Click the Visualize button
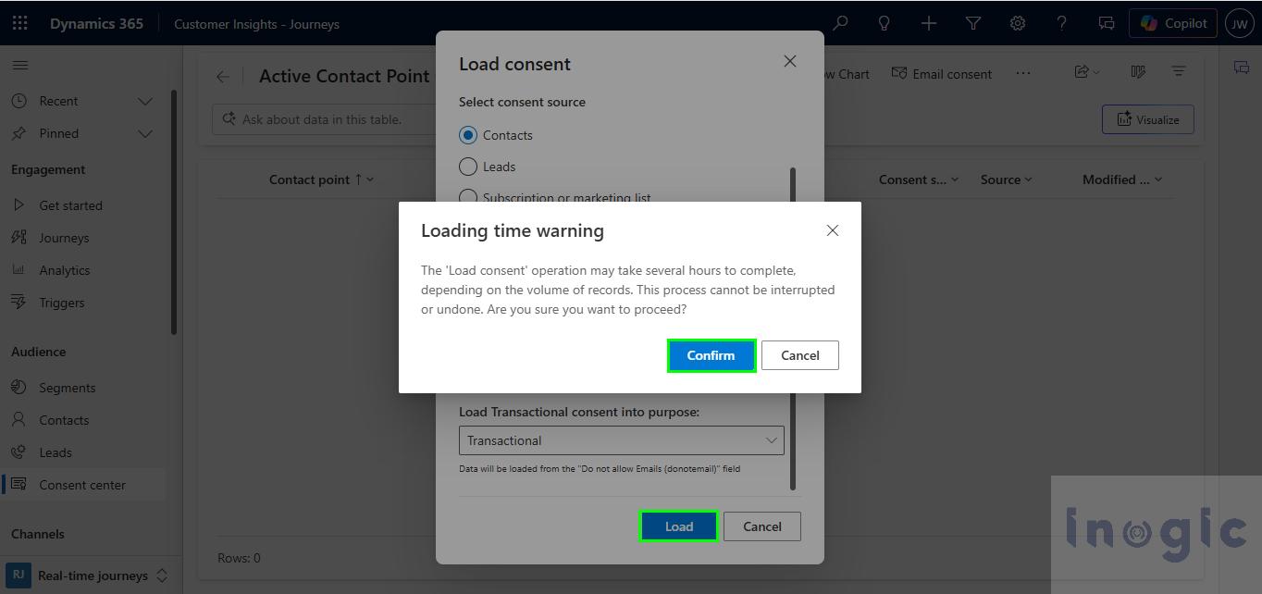The height and width of the screenshot is (594, 1262). click(1147, 119)
